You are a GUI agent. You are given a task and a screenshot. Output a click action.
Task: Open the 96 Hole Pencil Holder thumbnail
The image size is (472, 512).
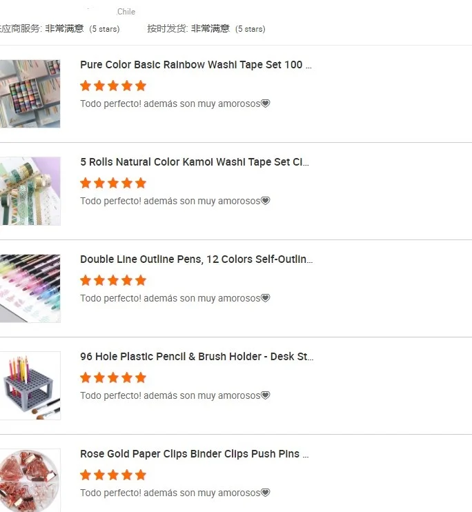(x=30, y=386)
